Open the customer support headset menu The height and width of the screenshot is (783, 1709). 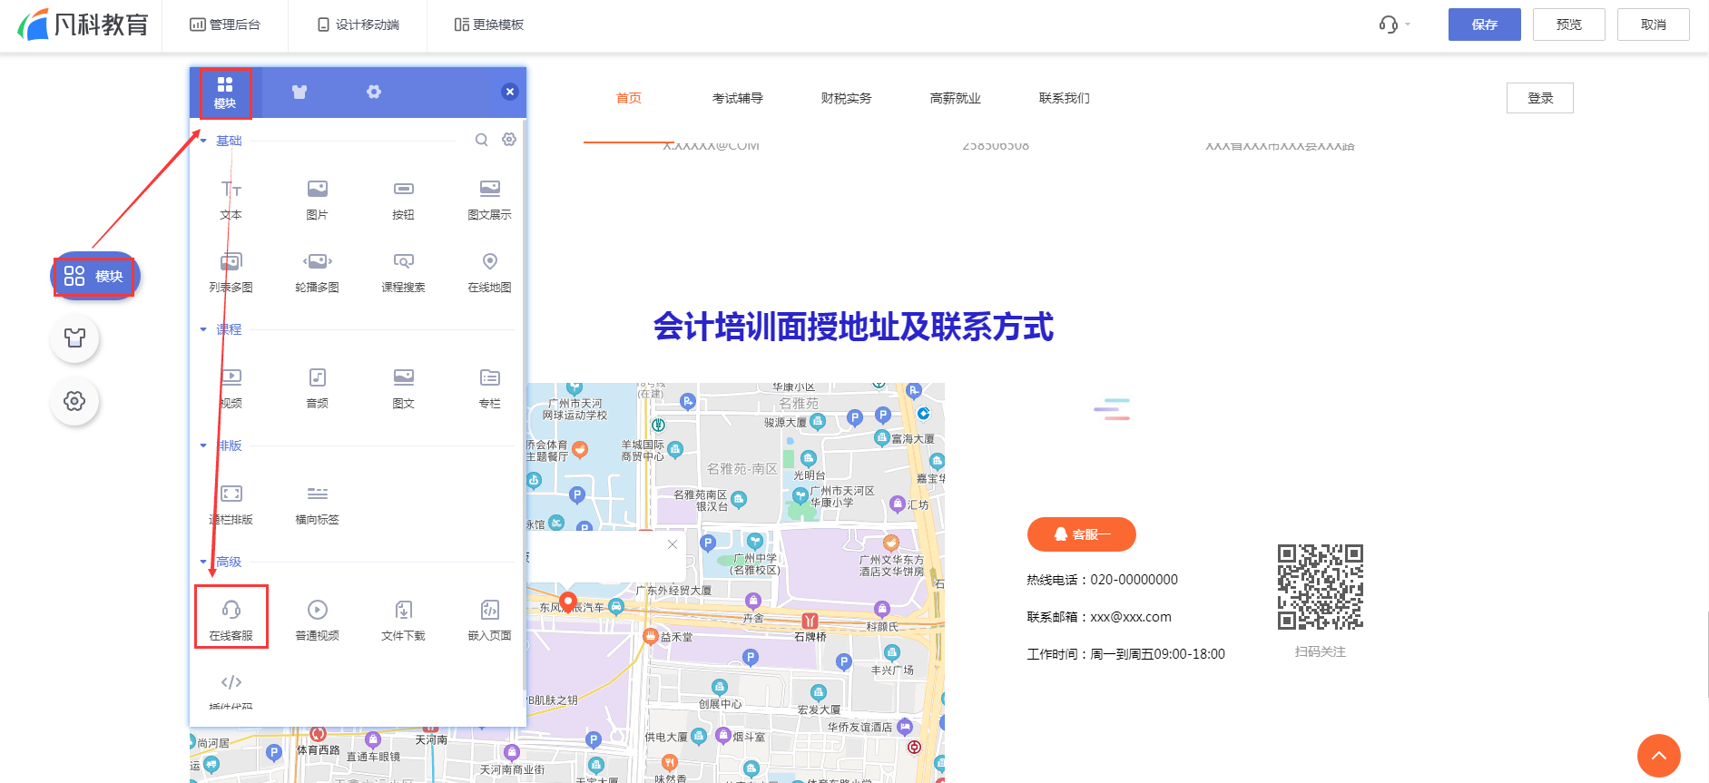pos(1393,24)
